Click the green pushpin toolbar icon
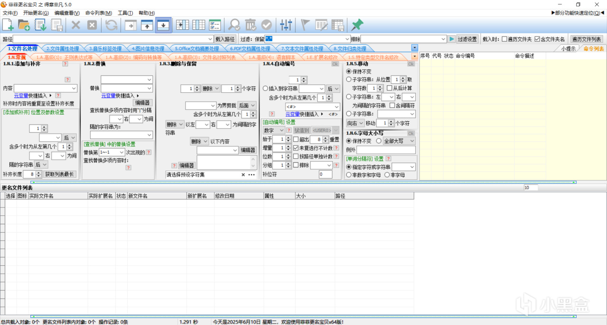 tap(357, 25)
